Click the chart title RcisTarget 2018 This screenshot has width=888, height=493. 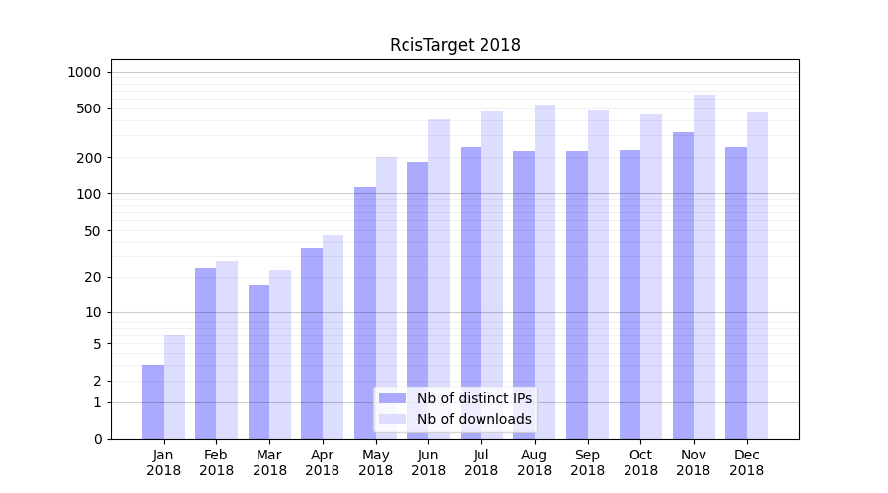pyautogui.click(x=455, y=45)
